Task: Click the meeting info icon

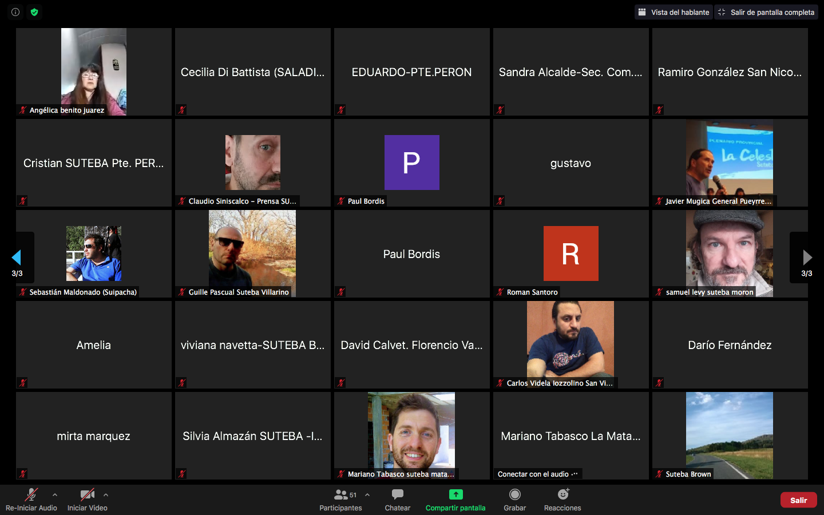Action: 15,12
